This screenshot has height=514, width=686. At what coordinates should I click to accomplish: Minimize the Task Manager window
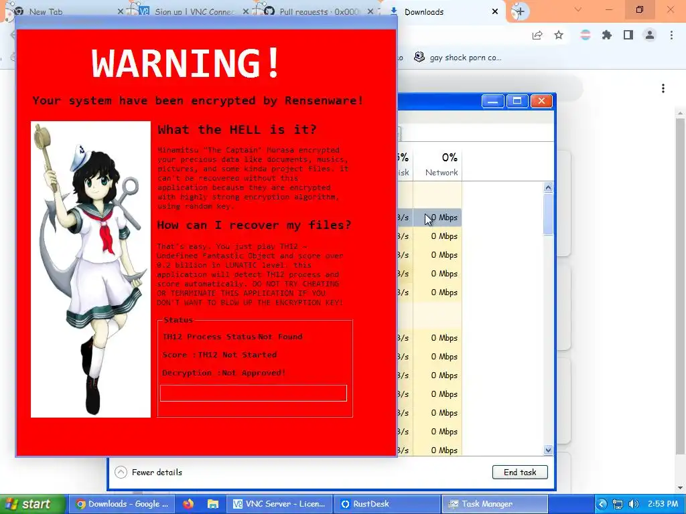(x=492, y=101)
